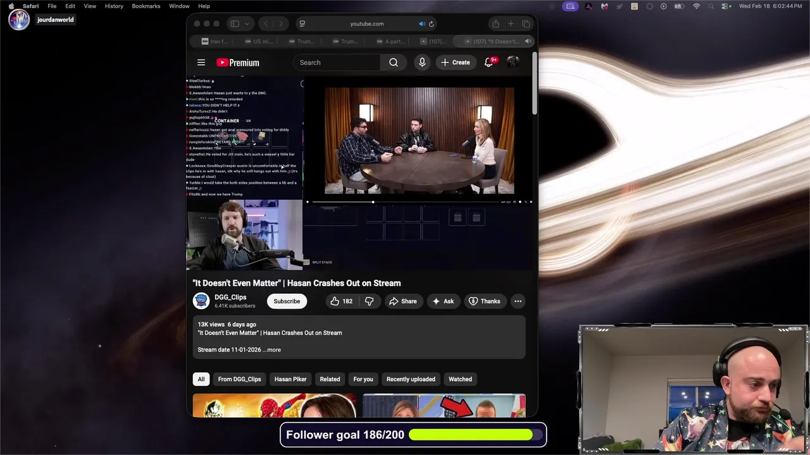
Task: Open Spotlight search in menu bar
Action: (x=711, y=6)
